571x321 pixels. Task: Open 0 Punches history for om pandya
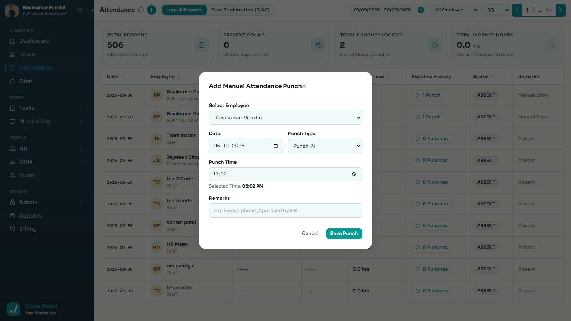pos(431,269)
